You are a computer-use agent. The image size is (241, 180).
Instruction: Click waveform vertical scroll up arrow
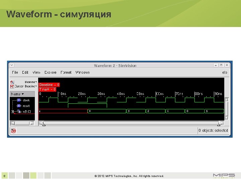[227, 99]
